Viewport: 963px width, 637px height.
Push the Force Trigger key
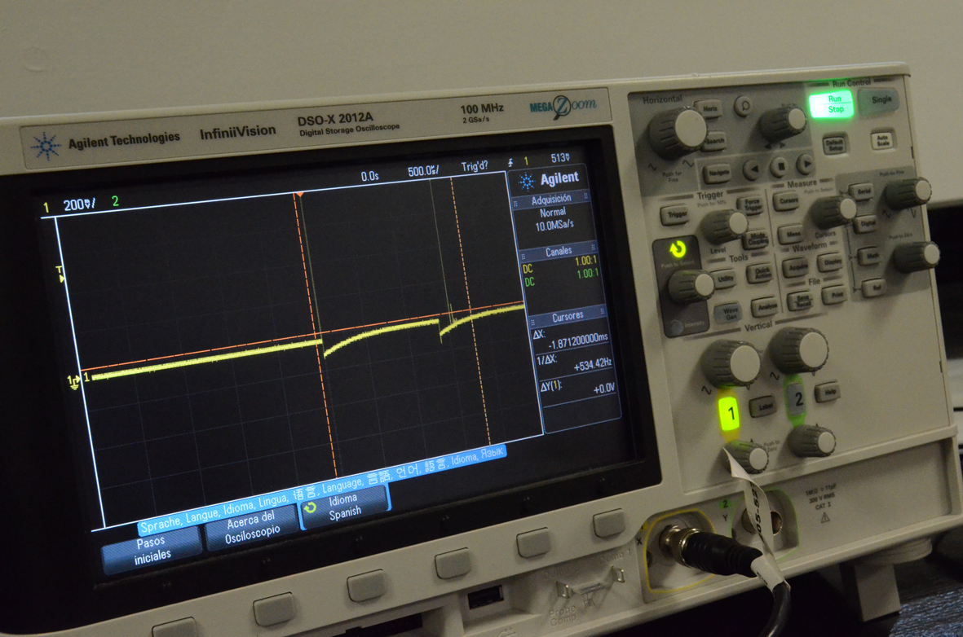[x=752, y=204]
